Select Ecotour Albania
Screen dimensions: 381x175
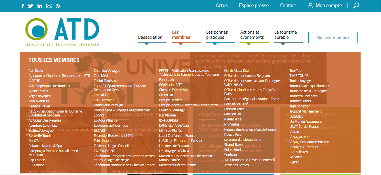point(106,120)
